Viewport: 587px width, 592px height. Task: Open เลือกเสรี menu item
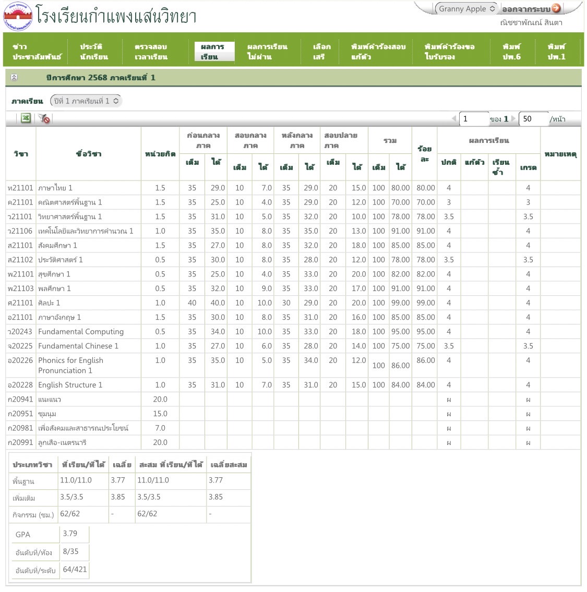(x=321, y=52)
